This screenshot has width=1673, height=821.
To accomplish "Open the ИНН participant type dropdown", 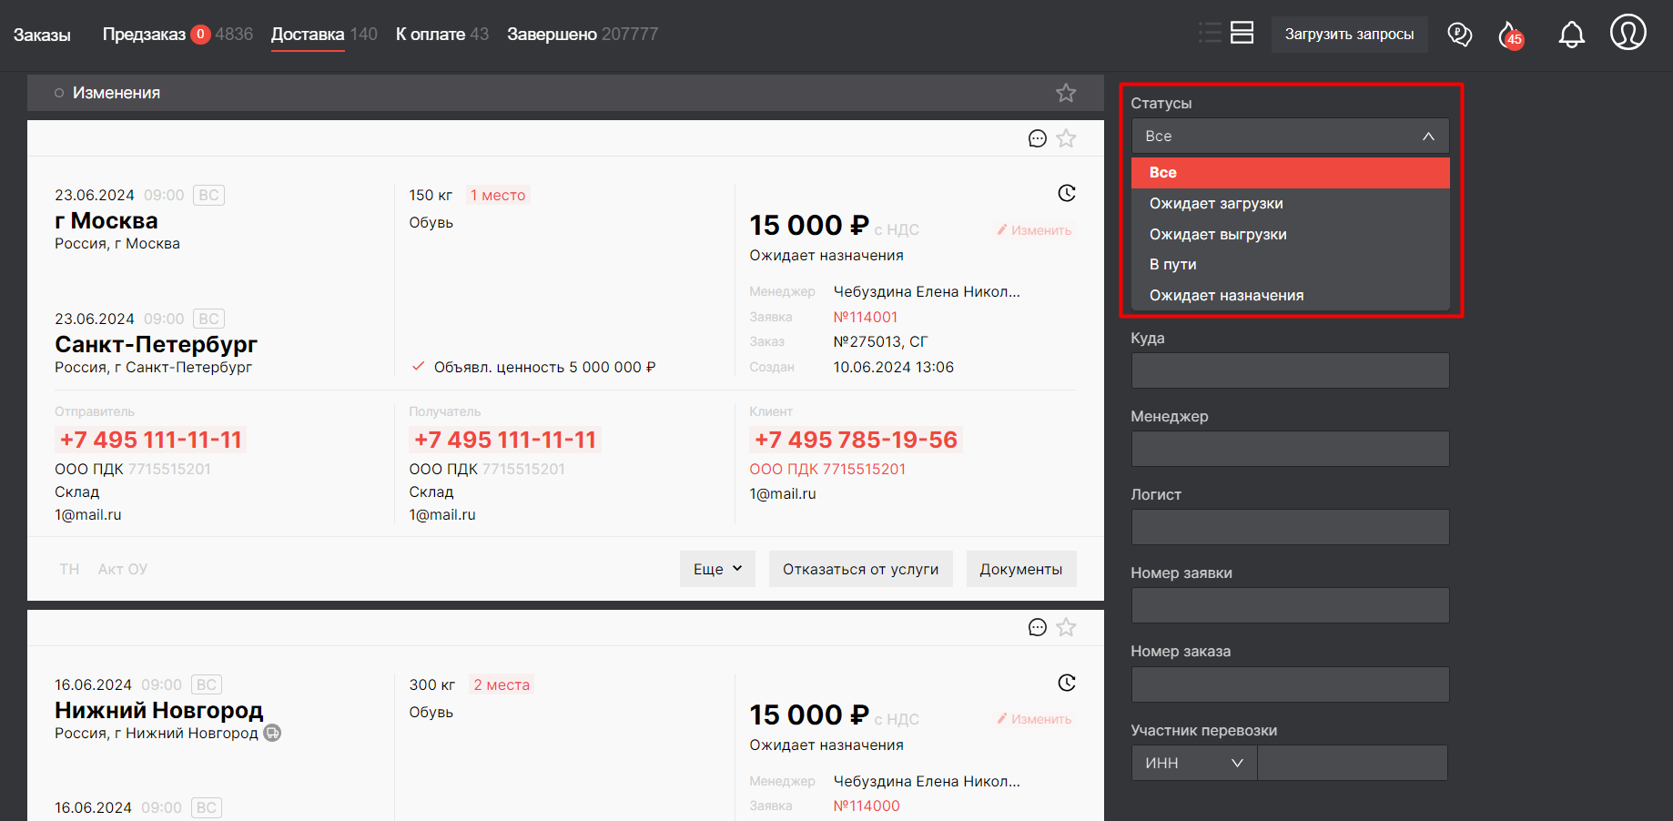I will coord(1193,763).
